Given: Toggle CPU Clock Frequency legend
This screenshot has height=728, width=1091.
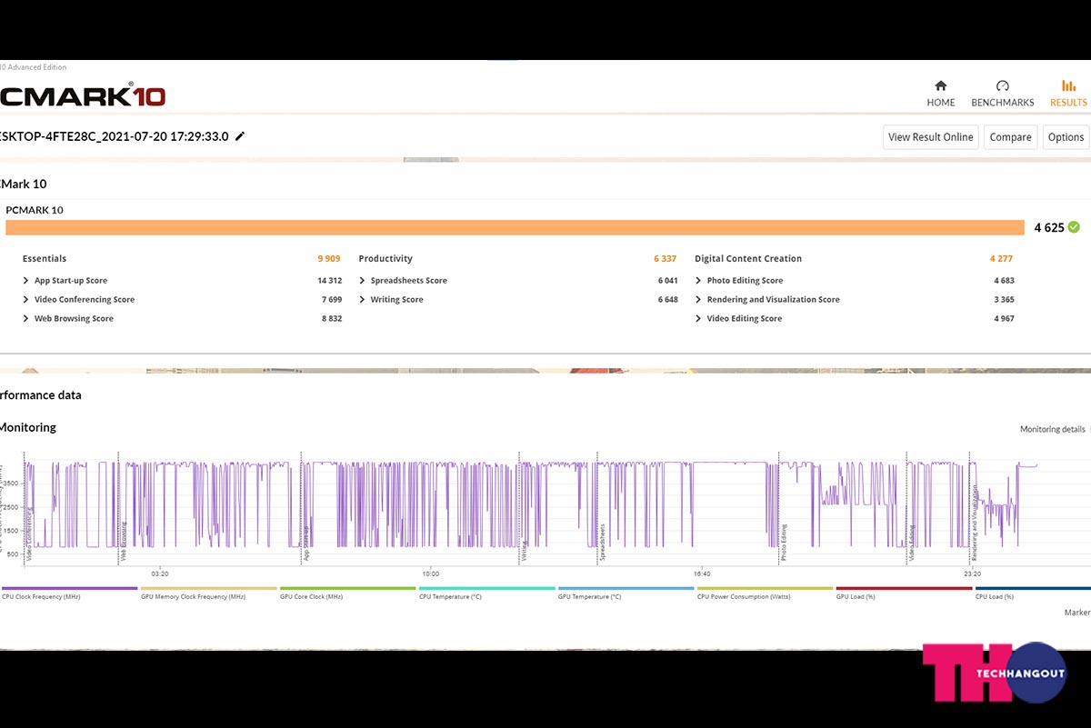Looking at the screenshot, I should 69,593.
